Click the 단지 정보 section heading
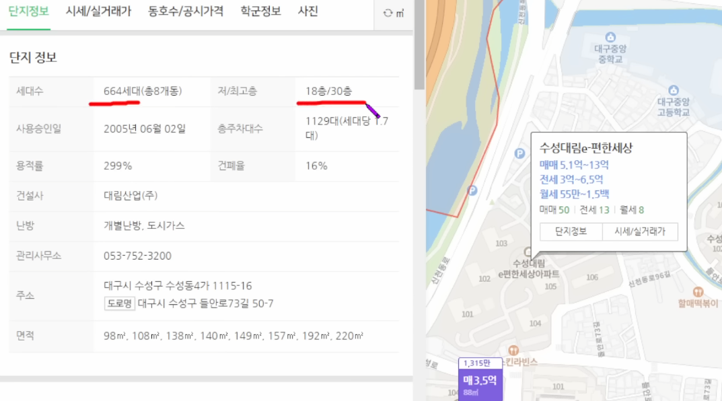 tap(33, 58)
